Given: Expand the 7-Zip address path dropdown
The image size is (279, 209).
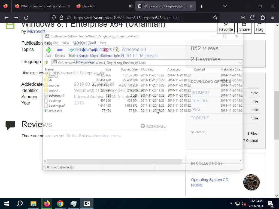Looking at the screenshot, I should (x=240, y=63).
